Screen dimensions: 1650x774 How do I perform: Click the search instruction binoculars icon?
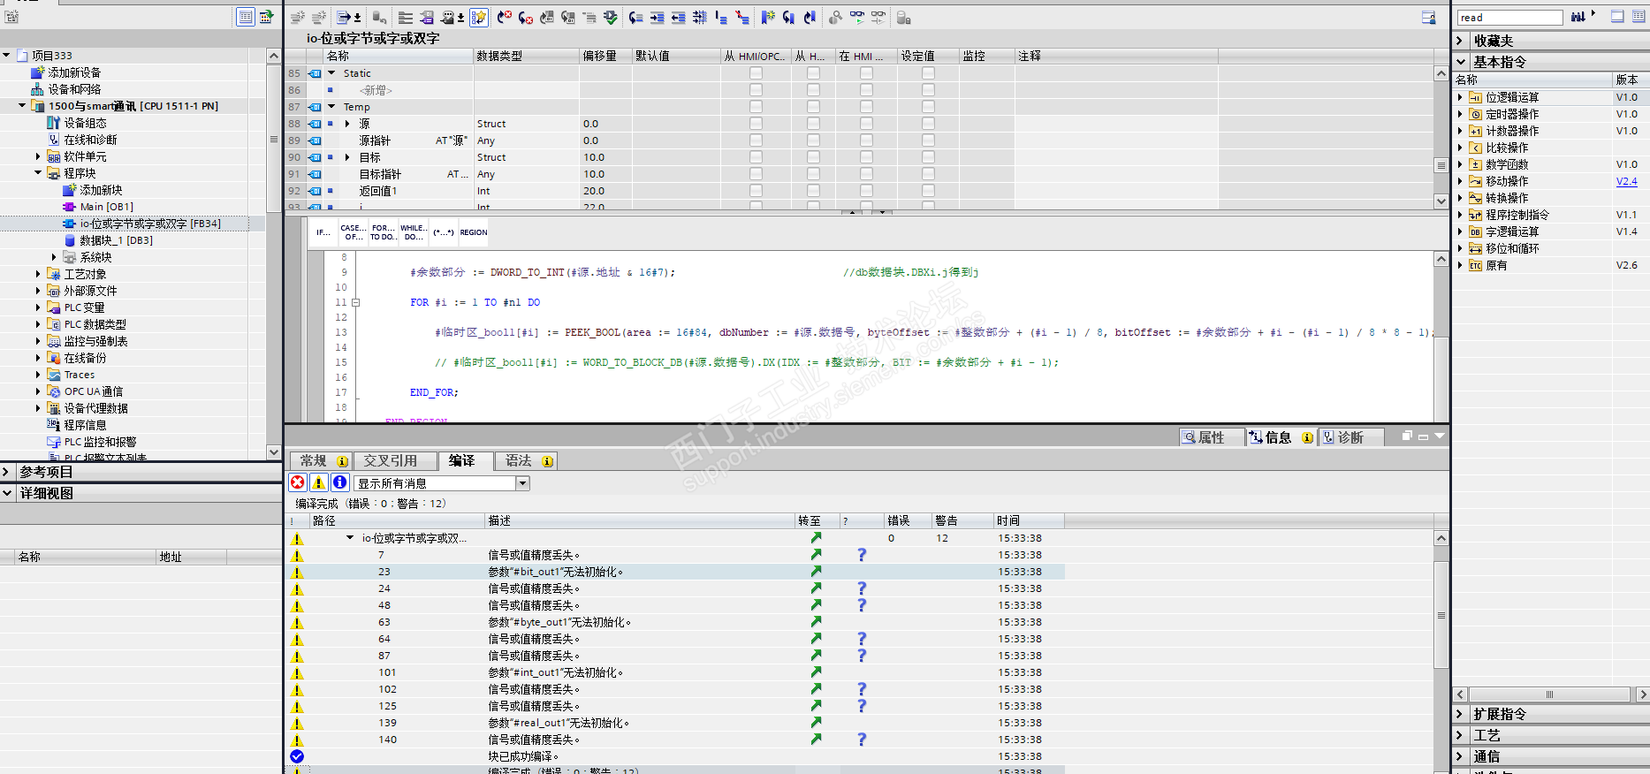(x=1578, y=17)
